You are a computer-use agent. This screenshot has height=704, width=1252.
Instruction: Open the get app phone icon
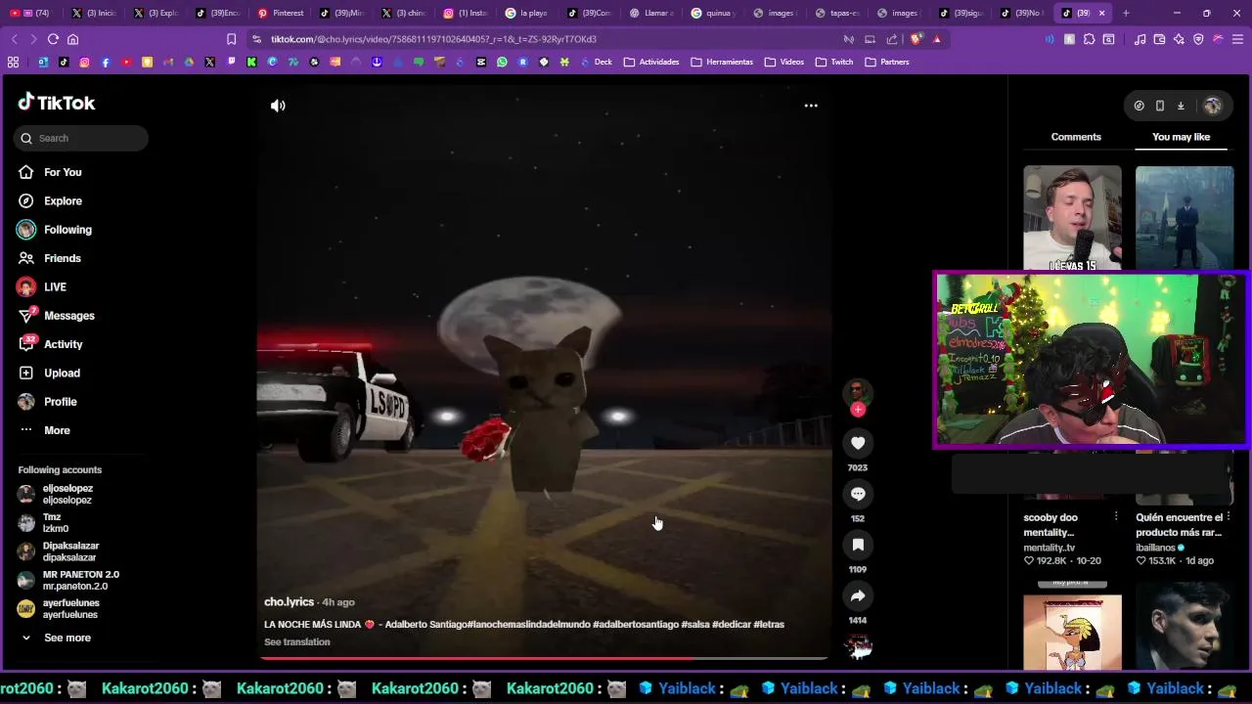click(1160, 106)
